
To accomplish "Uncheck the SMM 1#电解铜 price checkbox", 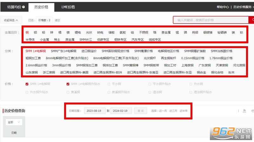I will pyautogui.click(x=27, y=84).
